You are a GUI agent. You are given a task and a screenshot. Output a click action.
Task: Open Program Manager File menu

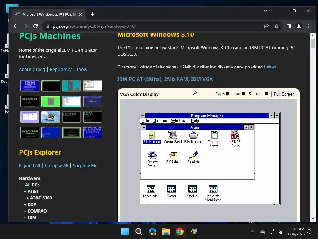[145, 121]
